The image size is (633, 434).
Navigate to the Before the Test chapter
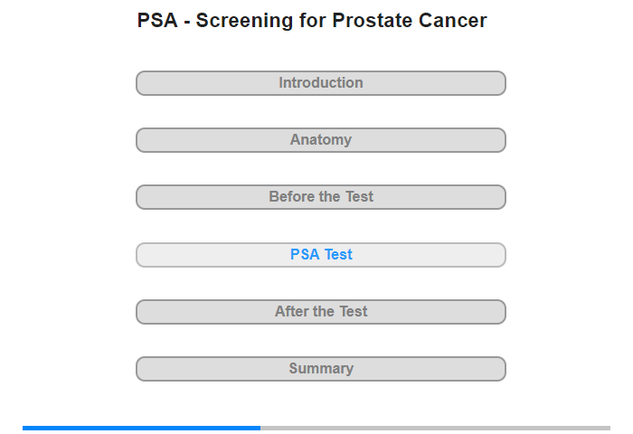pyautogui.click(x=321, y=197)
